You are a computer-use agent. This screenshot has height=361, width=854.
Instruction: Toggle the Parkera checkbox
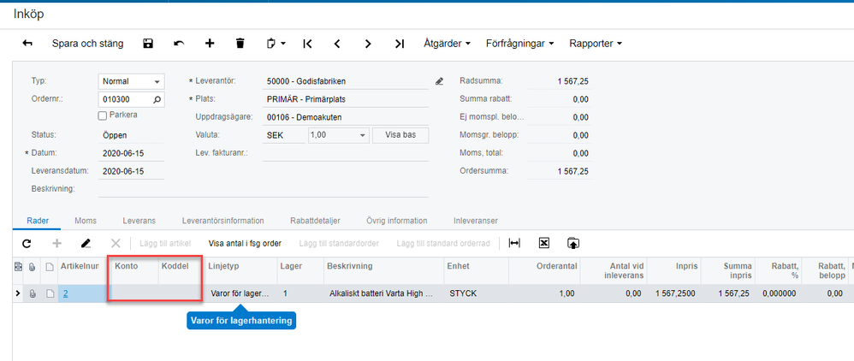pyautogui.click(x=104, y=115)
